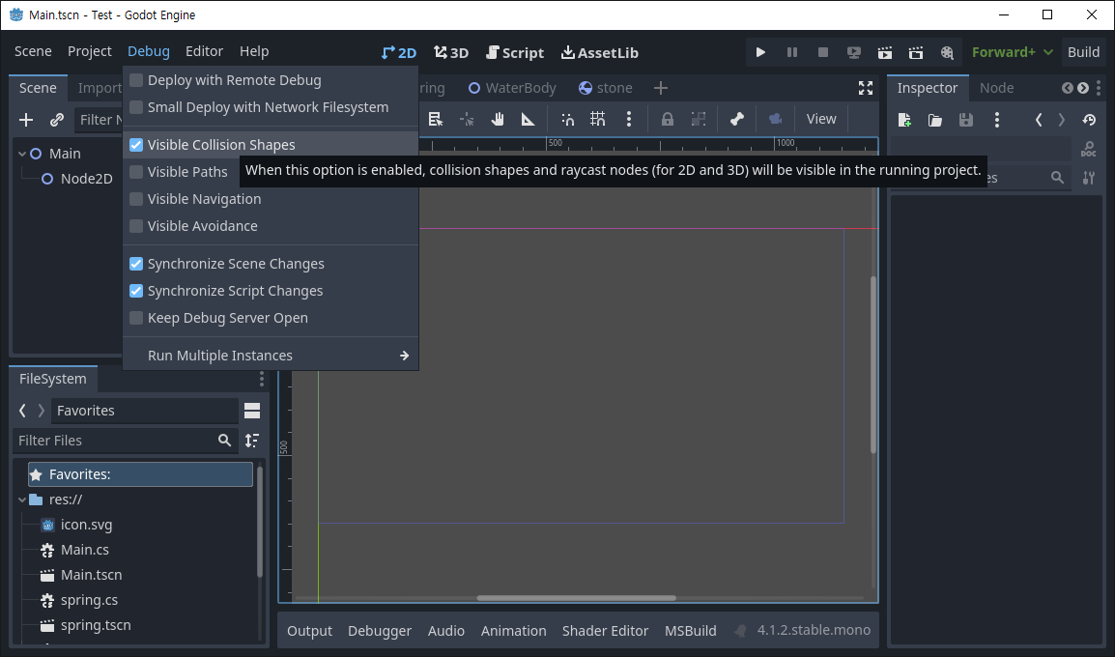1115x657 pixels.
Task: Instantiate child scene link icon
Action: pyautogui.click(x=57, y=120)
